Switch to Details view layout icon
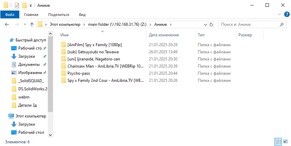Viewport: 291px width, 146px height. tap(278, 141)
